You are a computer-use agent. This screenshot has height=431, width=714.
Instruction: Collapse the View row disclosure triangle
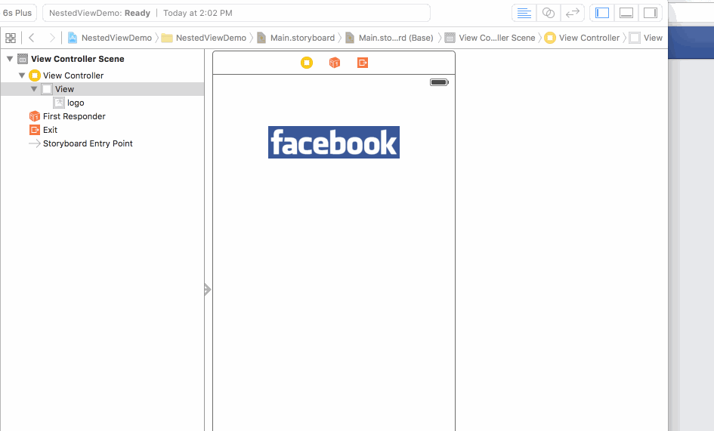pyautogui.click(x=34, y=89)
